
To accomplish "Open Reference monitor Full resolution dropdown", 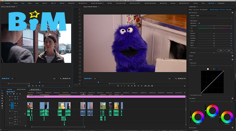I will pyautogui.click(x=56, y=79).
